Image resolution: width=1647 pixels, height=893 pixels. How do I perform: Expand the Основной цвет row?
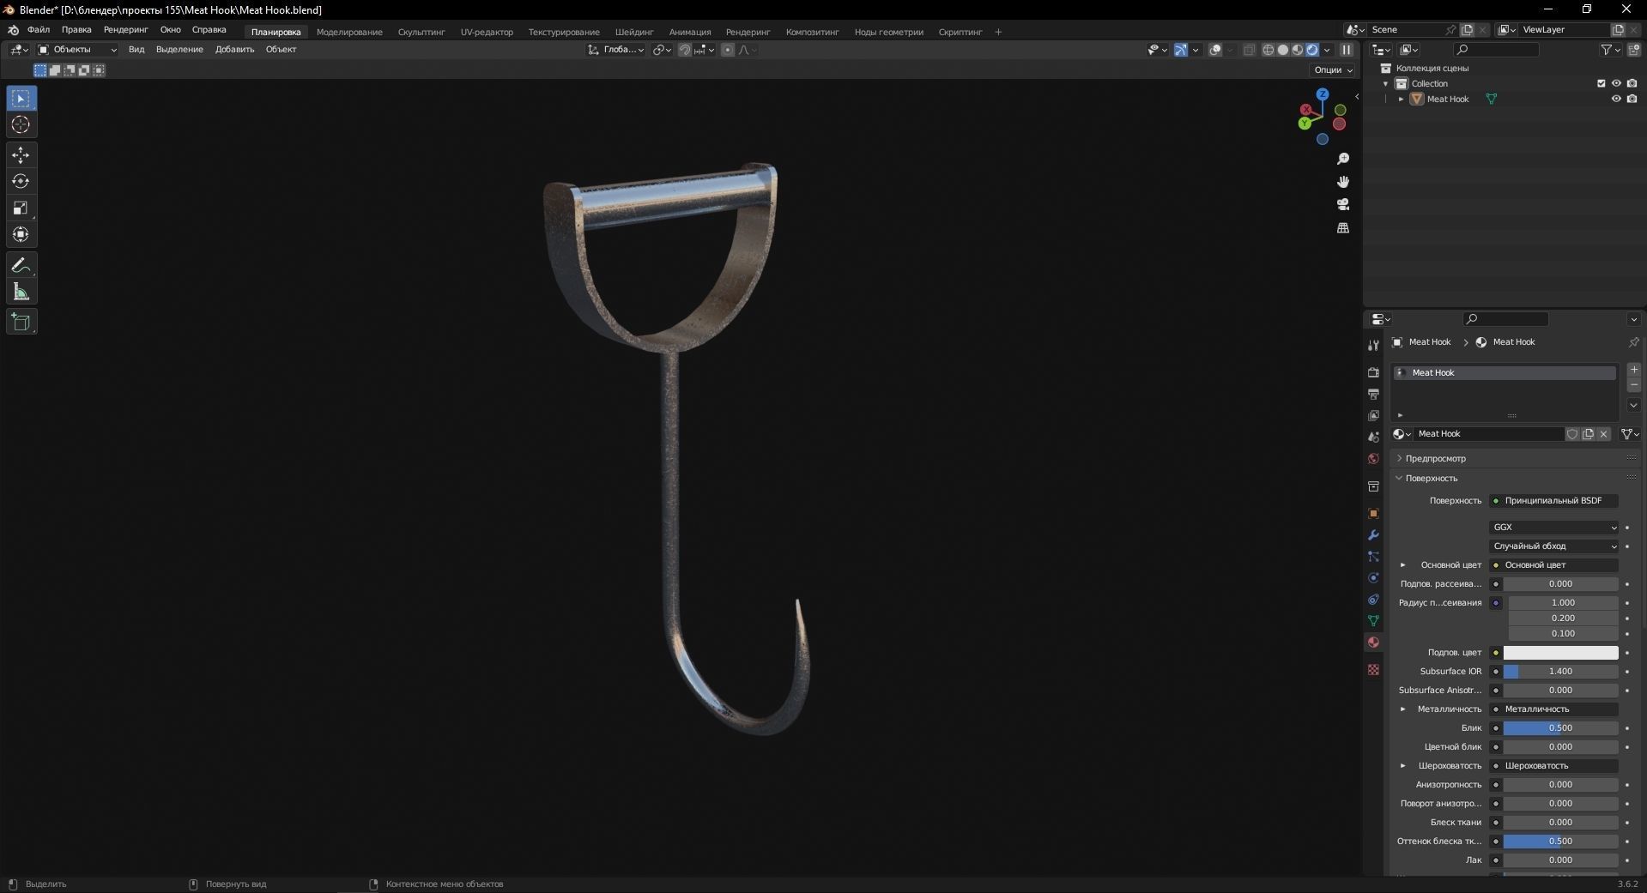coord(1403,565)
